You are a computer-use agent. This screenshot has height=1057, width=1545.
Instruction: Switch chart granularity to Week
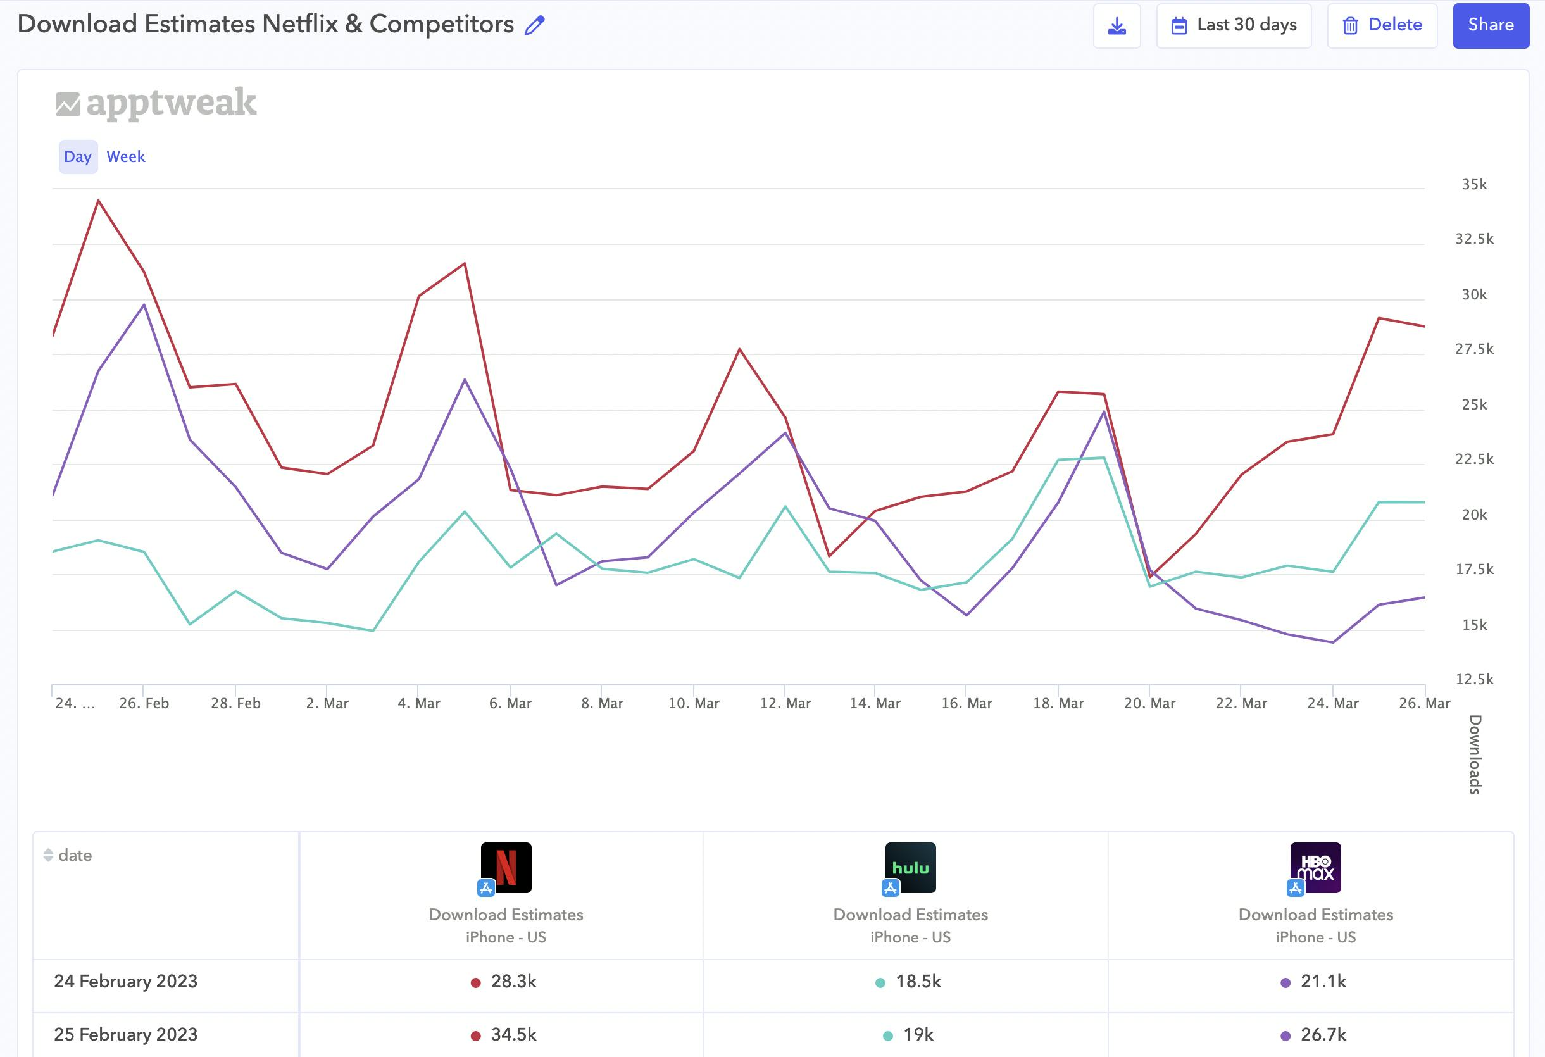126,157
